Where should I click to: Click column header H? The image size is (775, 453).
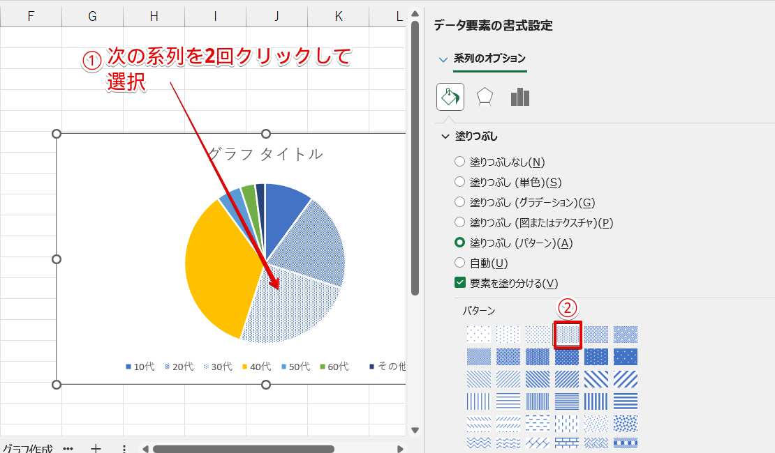pos(154,16)
